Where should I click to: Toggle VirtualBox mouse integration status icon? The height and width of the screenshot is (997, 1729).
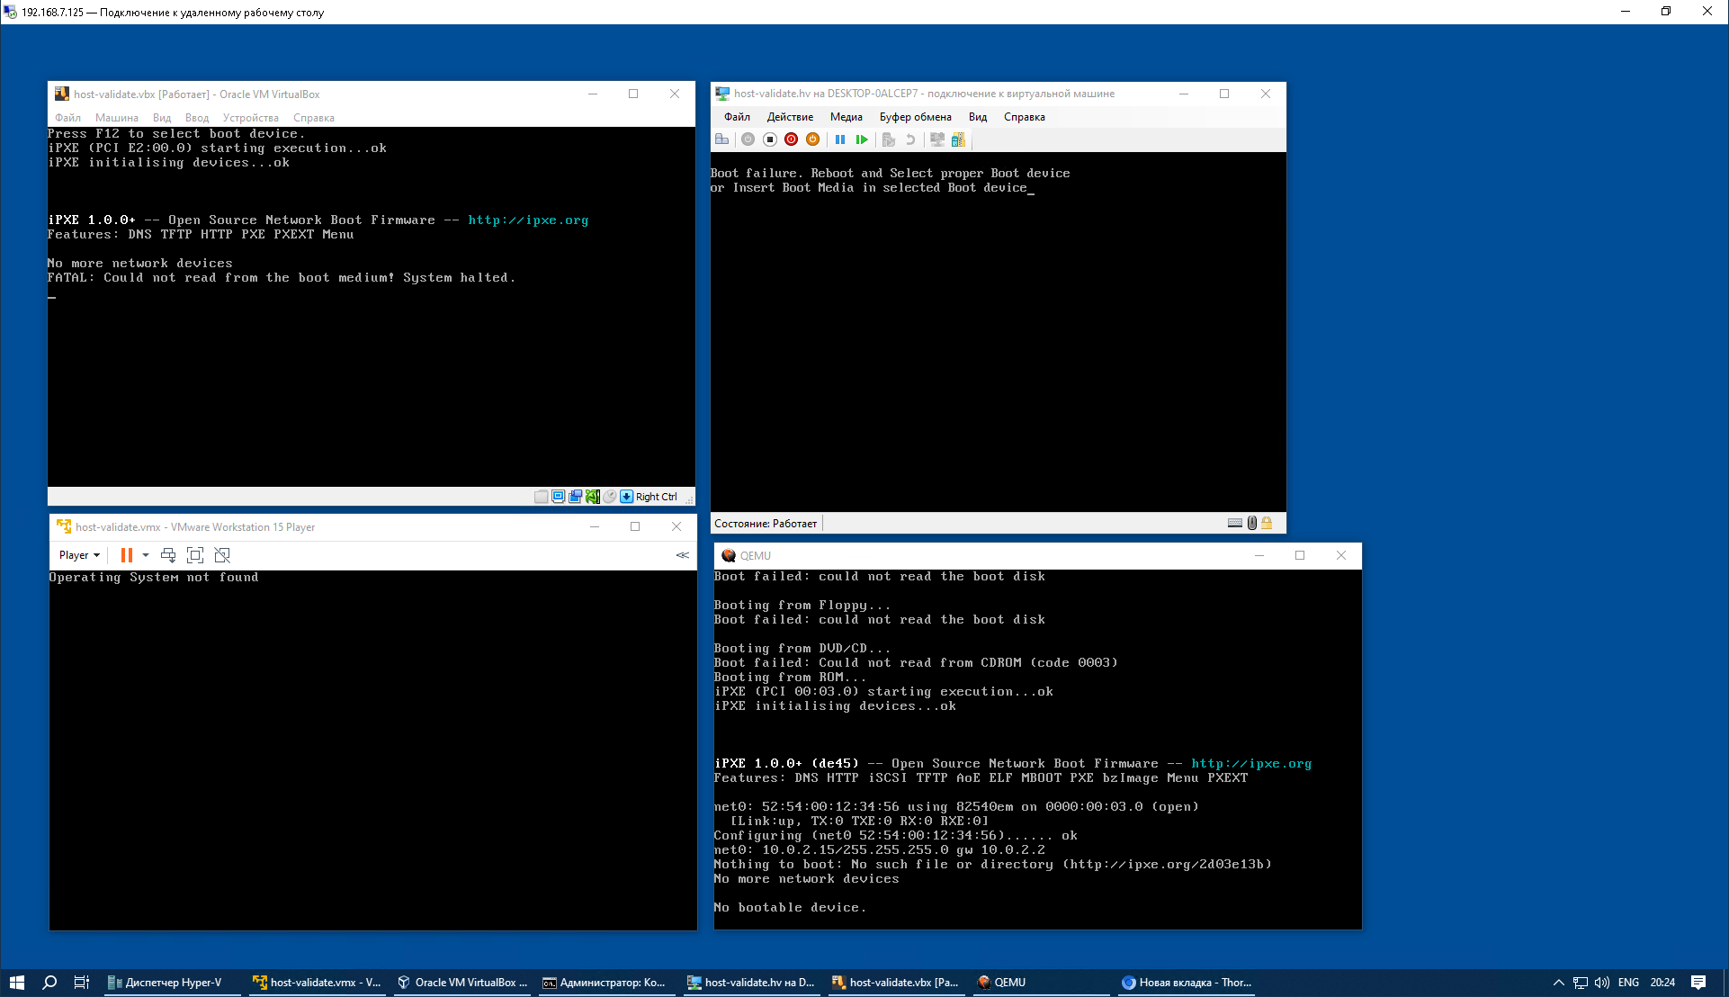(x=609, y=497)
